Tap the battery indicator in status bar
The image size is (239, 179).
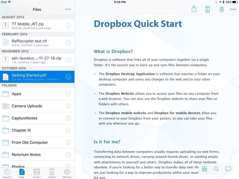tap(235, 2)
